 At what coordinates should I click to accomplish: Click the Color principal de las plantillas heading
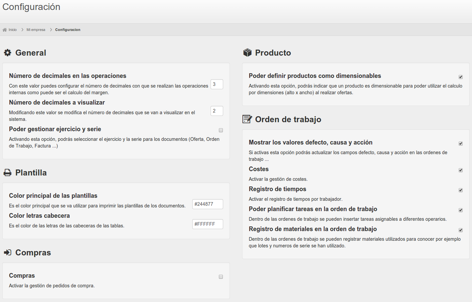pos(53,196)
